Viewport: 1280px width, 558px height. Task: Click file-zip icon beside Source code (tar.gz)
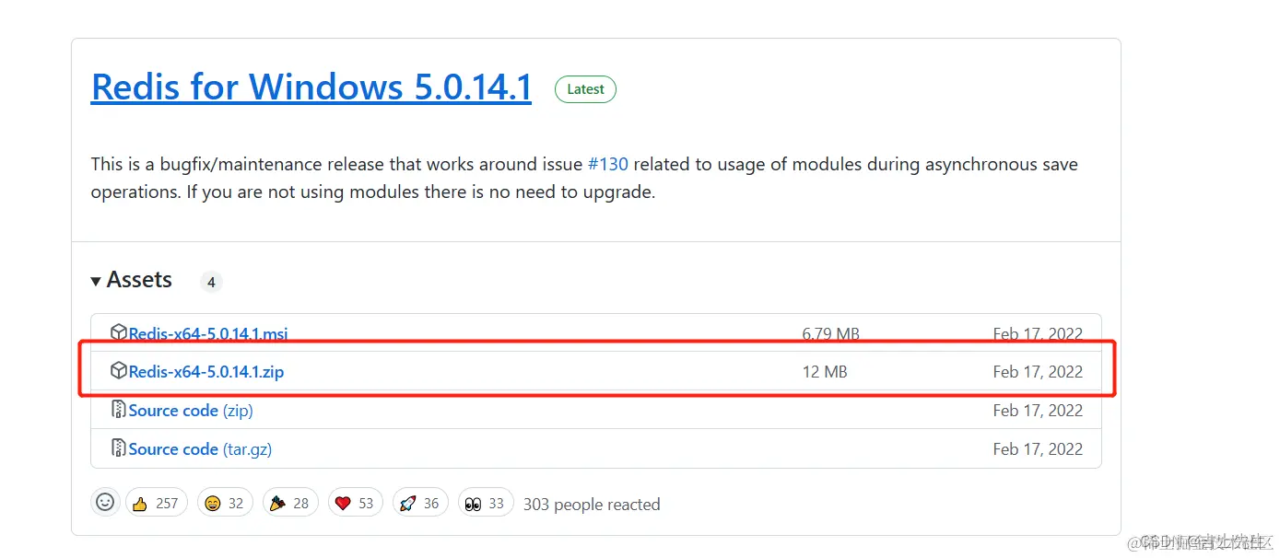coord(119,448)
